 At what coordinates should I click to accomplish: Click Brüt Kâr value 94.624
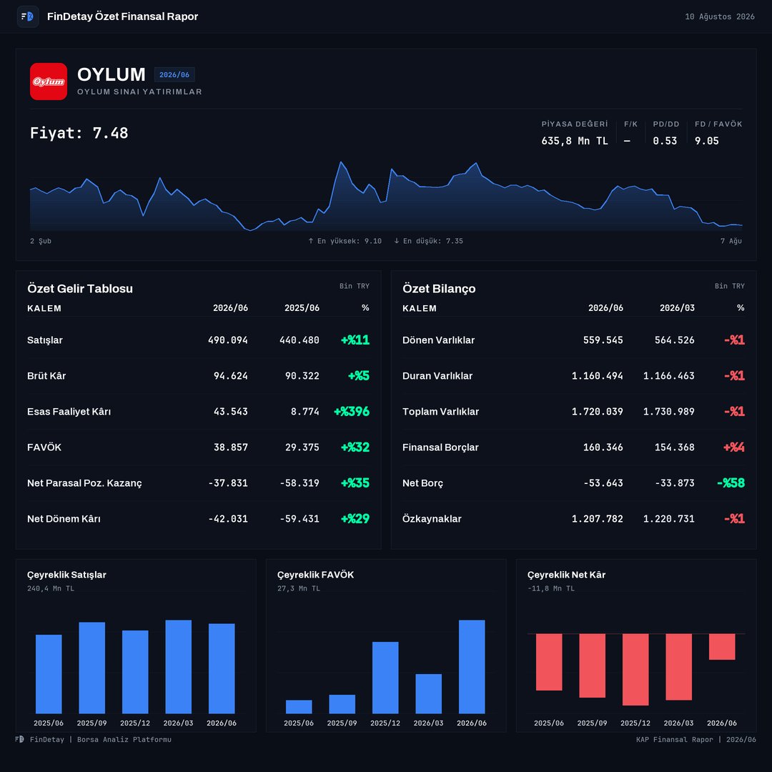pyautogui.click(x=230, y=376)
